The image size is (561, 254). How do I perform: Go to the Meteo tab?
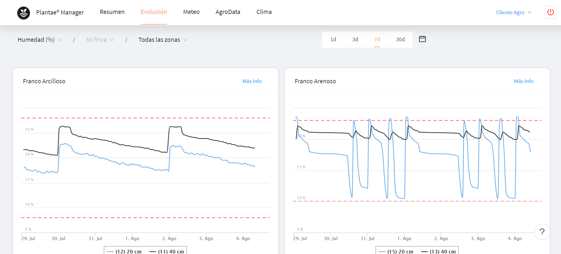tap(191, 12)
